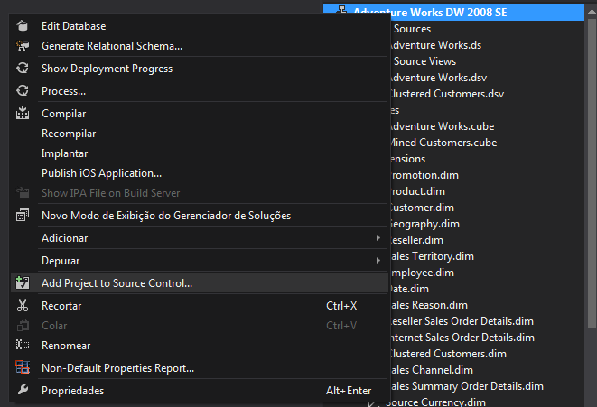
Task: Select Source Views folder in tree
Action: [424, 61]
